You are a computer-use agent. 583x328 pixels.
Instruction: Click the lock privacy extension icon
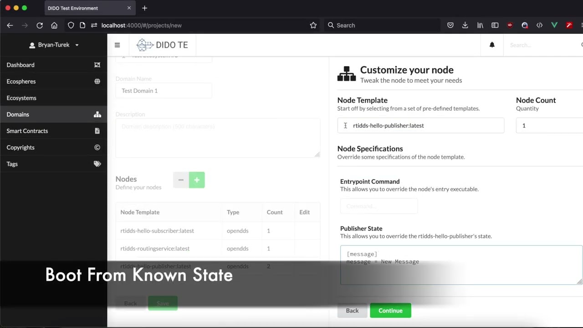point(525,26)
